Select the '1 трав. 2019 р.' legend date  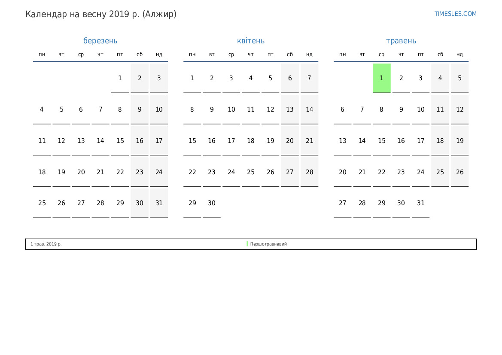pyautogui.click(x=46, y=244)
